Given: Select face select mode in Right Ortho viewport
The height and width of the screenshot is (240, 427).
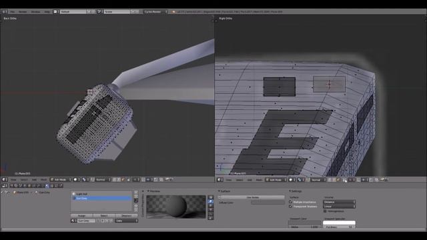Looking at the screenshot, I should coord(338,179).
